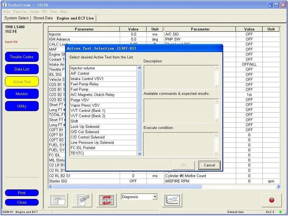Open the Function menu
Viewport: 288px width, 216px height.
tap(20, 12)
